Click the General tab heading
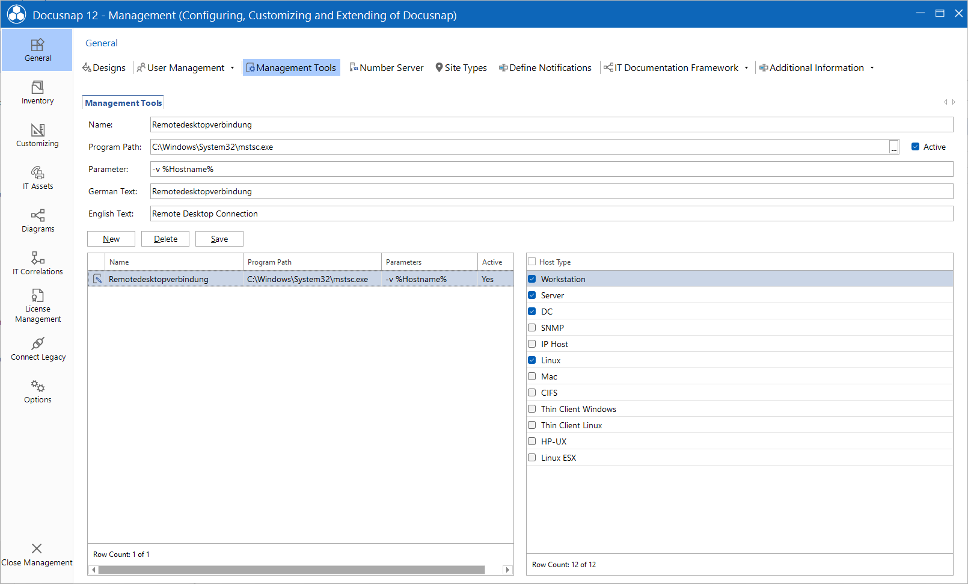 coord(102,43)
